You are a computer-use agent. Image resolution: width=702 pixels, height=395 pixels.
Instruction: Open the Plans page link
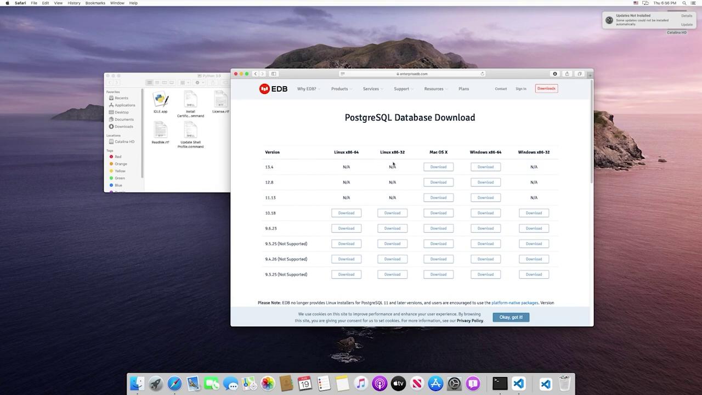click(463, 89)
